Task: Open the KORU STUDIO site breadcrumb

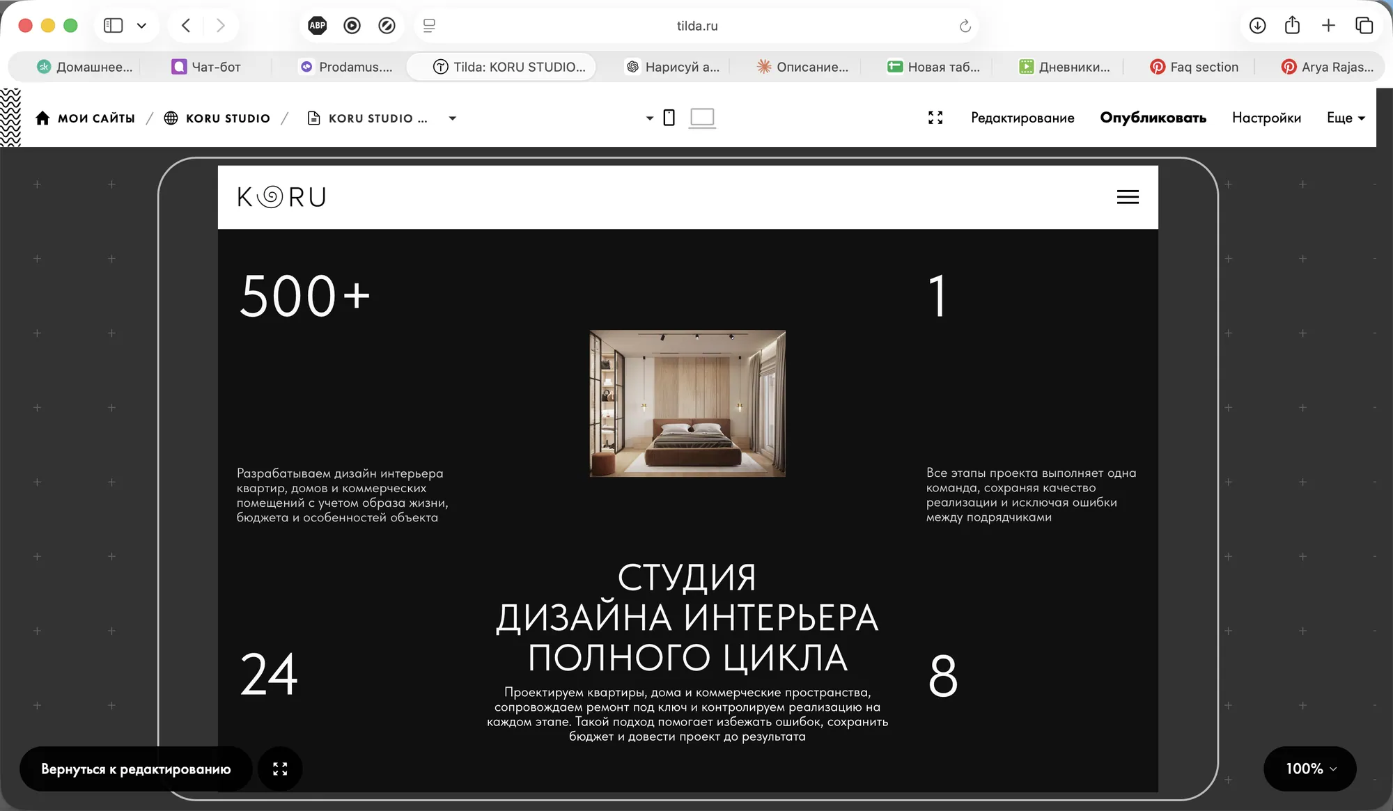Action: click(x=217, y=118)
